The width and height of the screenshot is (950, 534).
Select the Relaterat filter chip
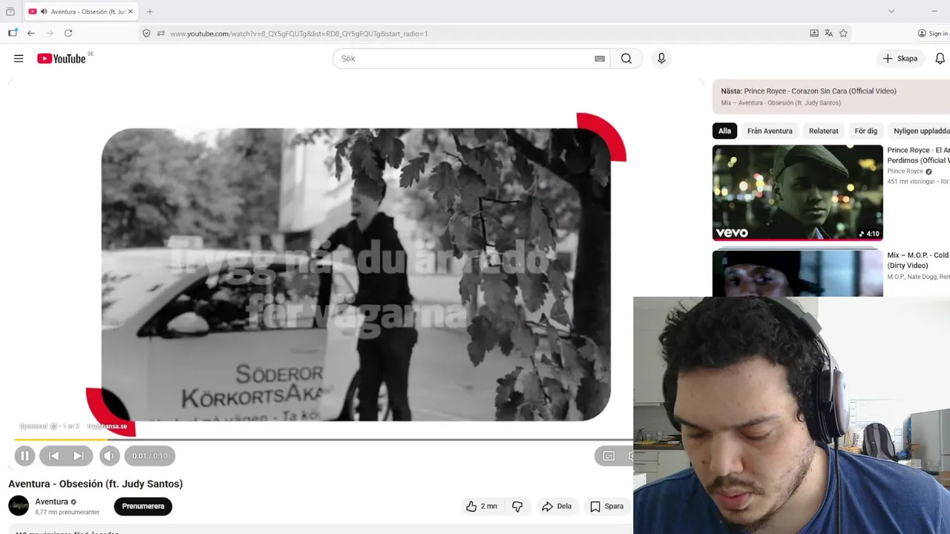[823, 131]
